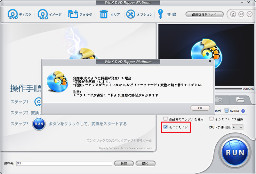Toggle the nVIDIA checkbox
256x174 pixels.
tap(227, 111)
